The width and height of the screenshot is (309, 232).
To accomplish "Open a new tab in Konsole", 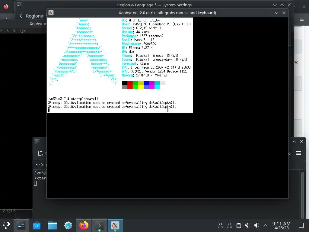I will (x=41, y=153).
